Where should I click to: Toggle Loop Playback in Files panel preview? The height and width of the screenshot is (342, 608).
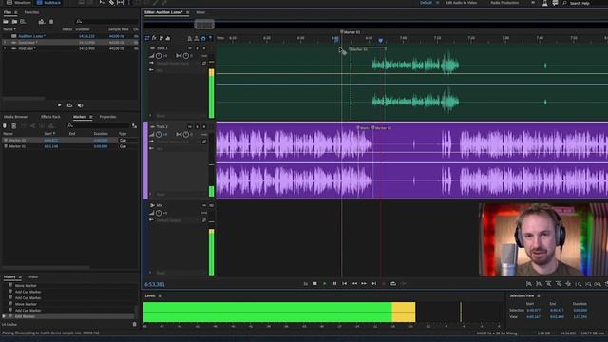(69, 105)
